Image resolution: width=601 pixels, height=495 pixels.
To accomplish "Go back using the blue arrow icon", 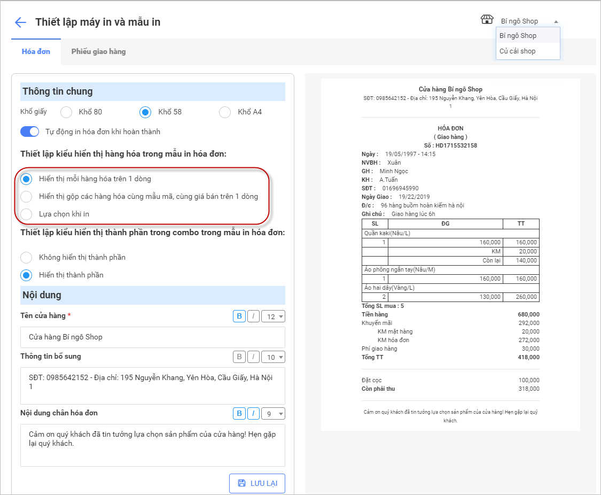I will tap(20, 22).
